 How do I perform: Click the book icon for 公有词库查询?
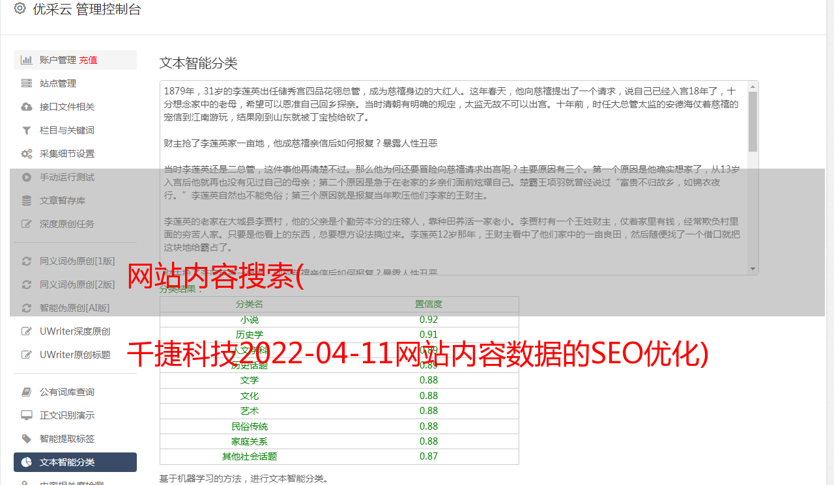click(x=27, y=392)
